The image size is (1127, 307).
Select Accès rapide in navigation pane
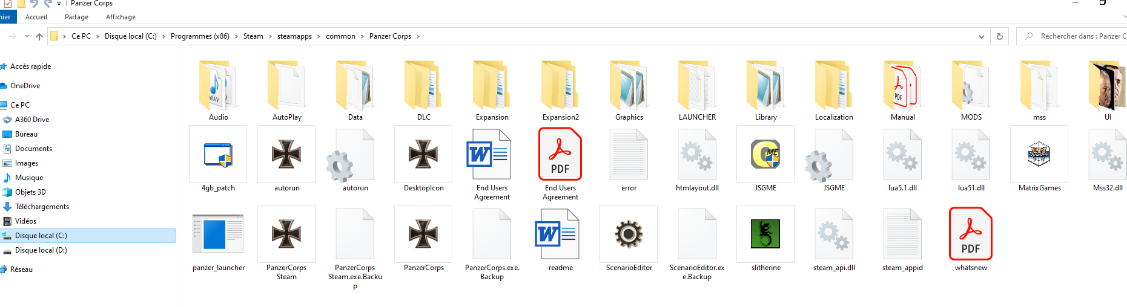point(30,66)
